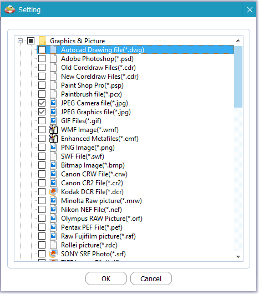
Task: Click the vertical scrollbar thumb
Action: [238, 77]
